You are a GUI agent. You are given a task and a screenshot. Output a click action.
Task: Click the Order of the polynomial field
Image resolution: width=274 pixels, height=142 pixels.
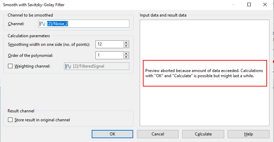pyautogui.click(x=109, y=55)
